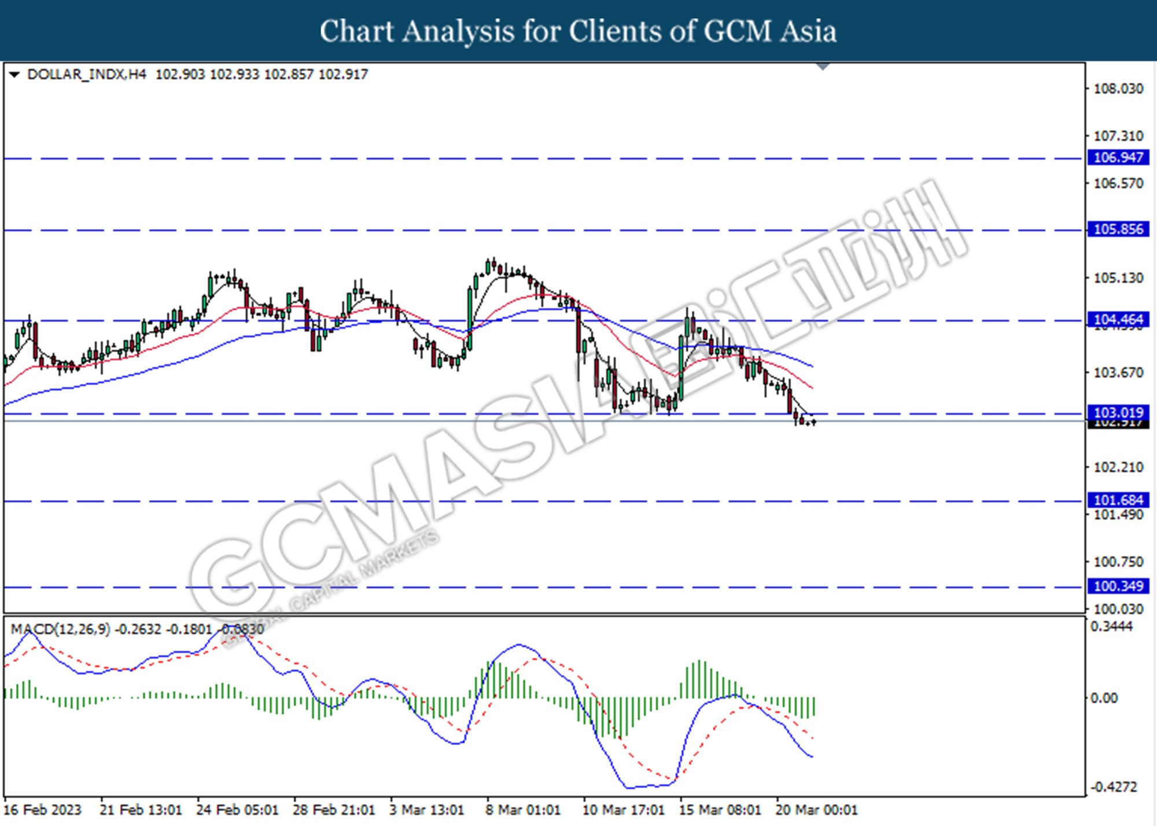
Task: Select the 104.464 price level label
Action: click(x=1118, y=319)
